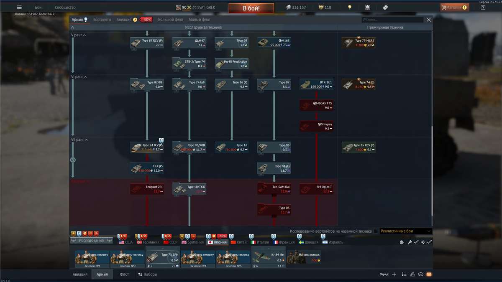Select the M163 vehicle
Image resolution: width=502 pixels, height=282 pixels.
coord(274,43)
